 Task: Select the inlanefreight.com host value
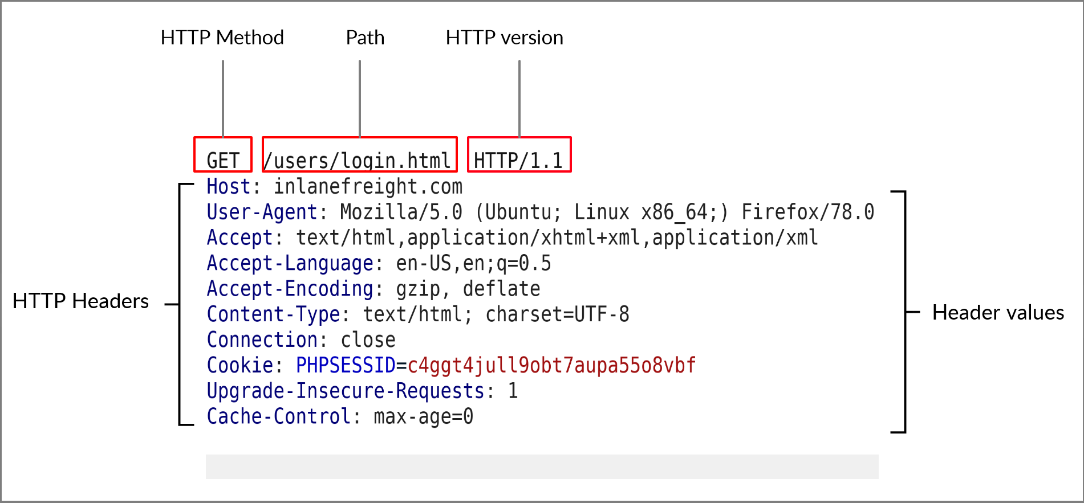(368, 187)
